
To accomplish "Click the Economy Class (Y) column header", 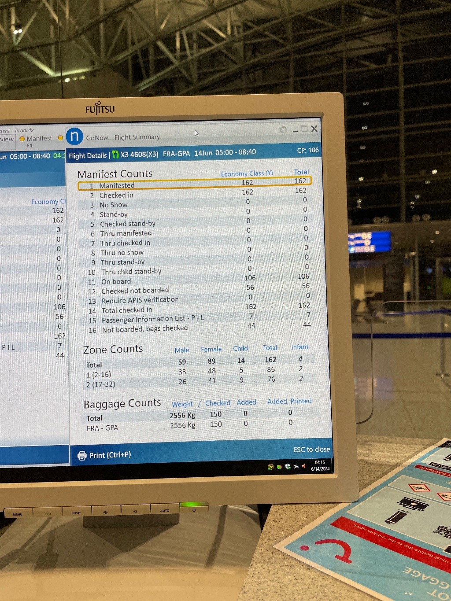I will coord(247,173).
